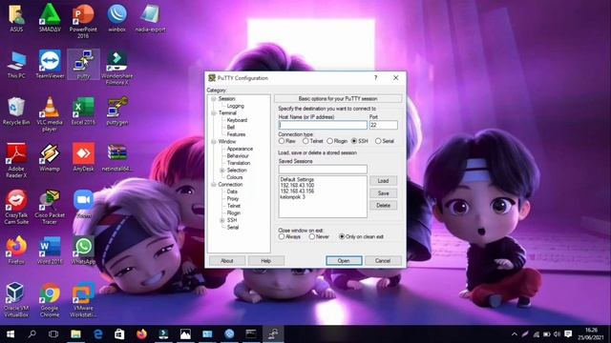
Task: Select saved session 192.168.43.100
Action: coord(297,186)
